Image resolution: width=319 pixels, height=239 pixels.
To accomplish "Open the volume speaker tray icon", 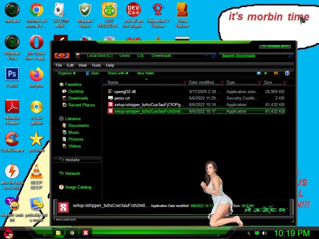I will 264,233.
